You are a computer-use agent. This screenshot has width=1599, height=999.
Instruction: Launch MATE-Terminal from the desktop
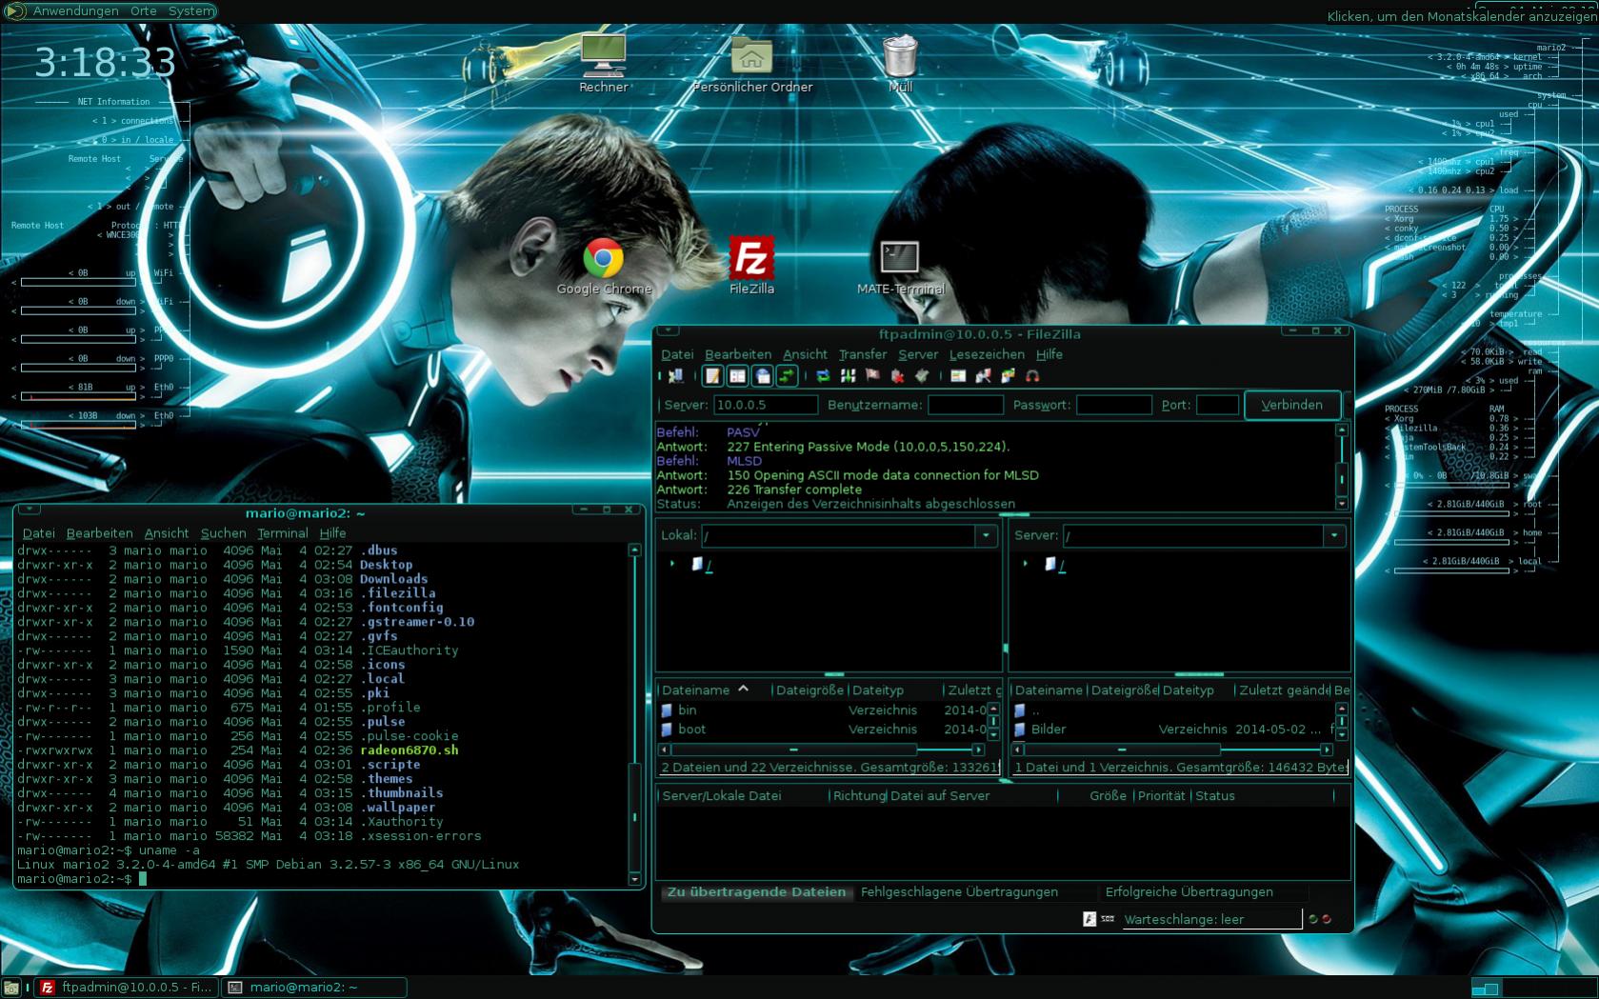[x=900, y=267]
